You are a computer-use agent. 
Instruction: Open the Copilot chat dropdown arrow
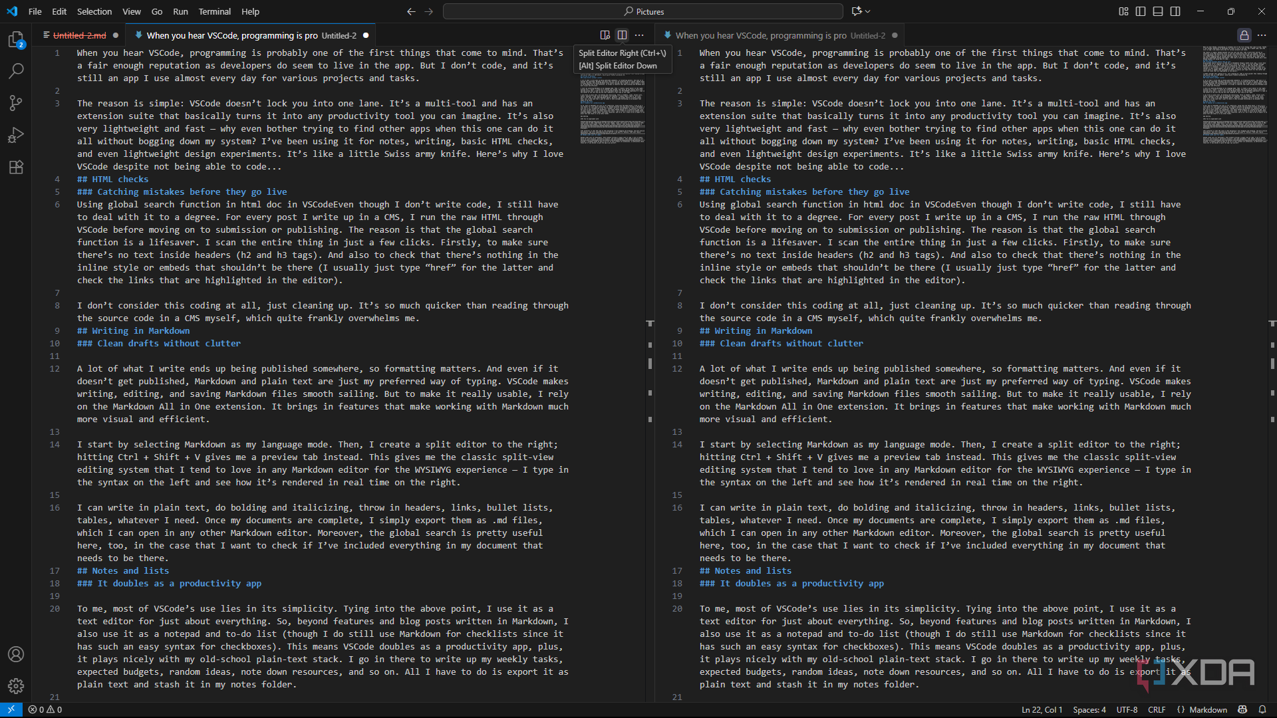868,11
